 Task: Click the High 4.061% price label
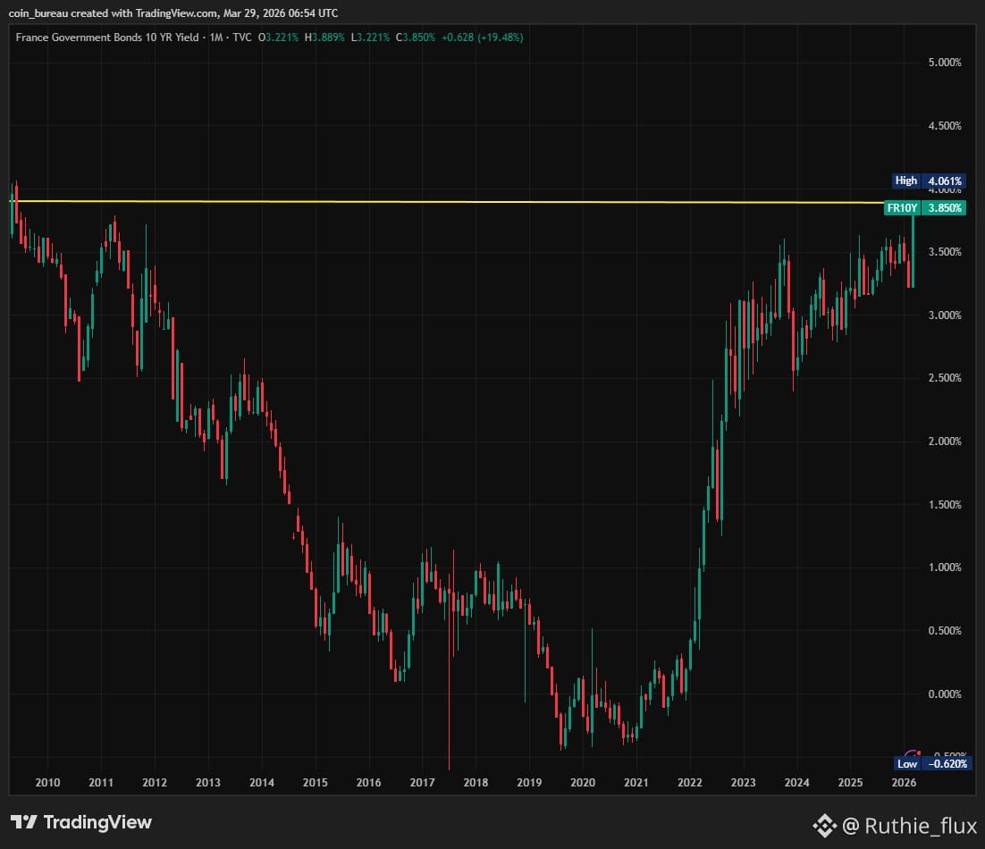[929, 181]
